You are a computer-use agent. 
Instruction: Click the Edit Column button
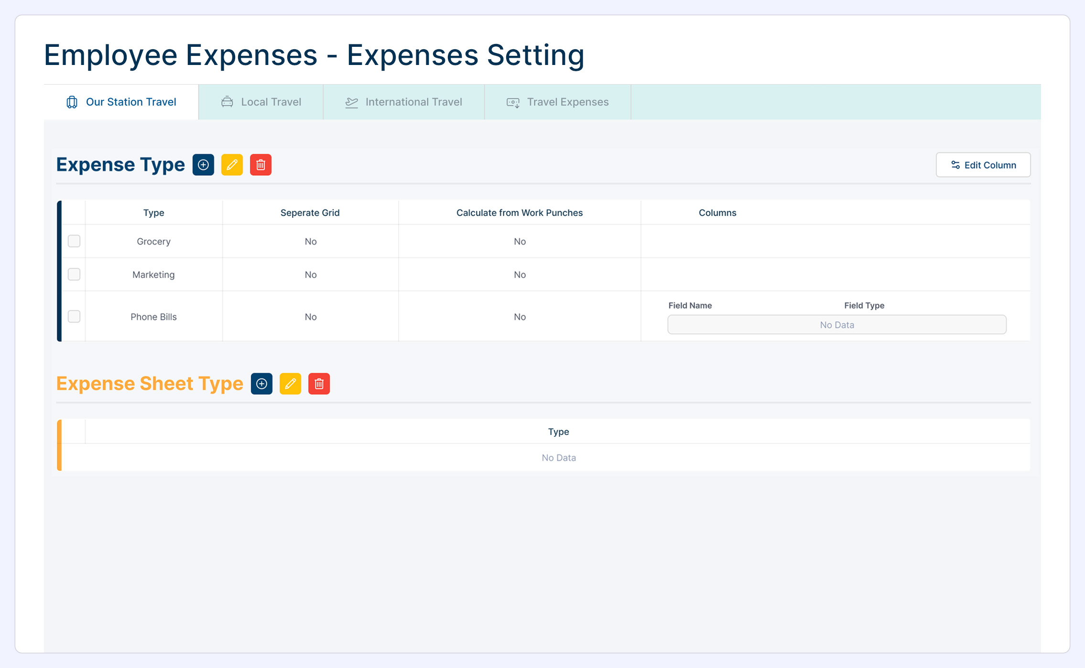coord(983,165)
